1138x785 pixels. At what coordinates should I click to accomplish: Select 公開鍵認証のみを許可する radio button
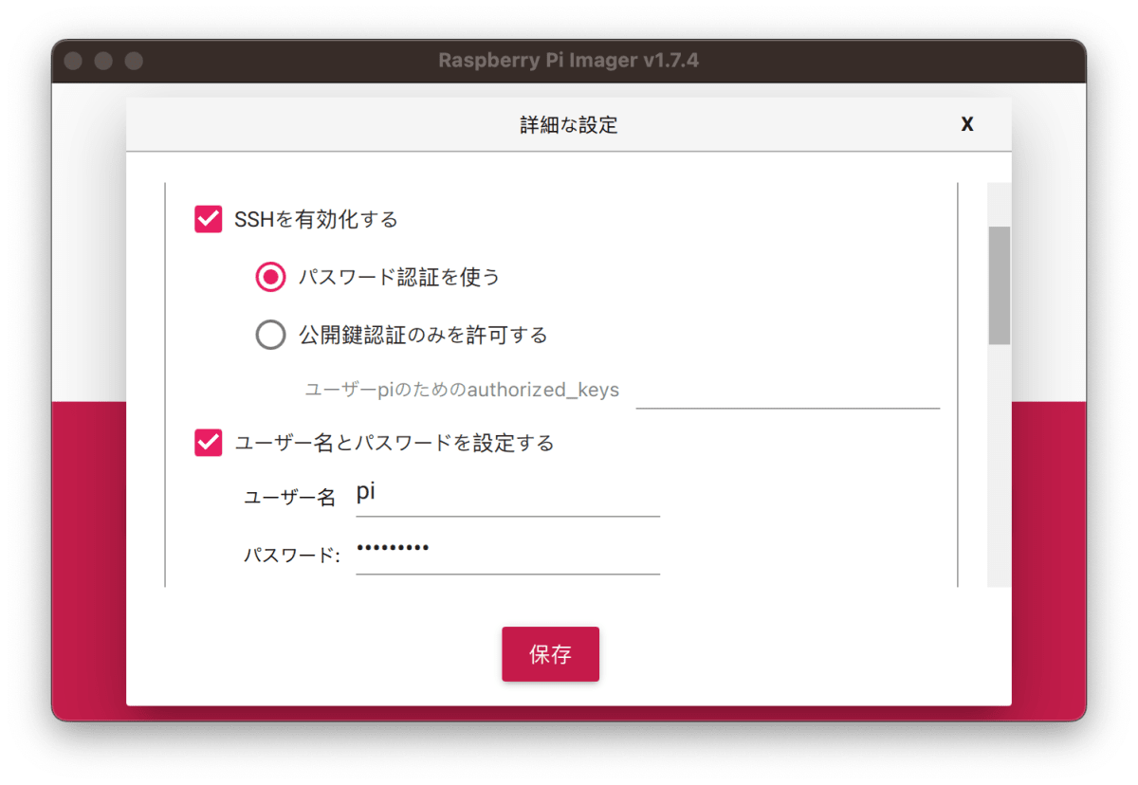270,335
